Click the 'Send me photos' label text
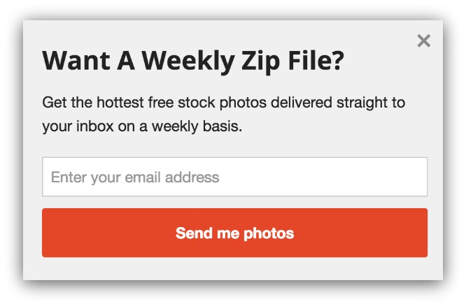 point(235,233)
